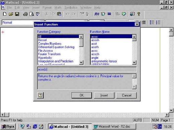Open the Help menu
The image size is (174, 130).
coord(97,8)
